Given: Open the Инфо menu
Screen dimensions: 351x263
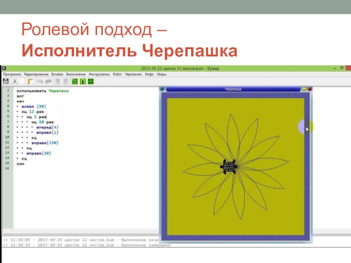Looking at the screenshot, I should (x=149, y=74).
